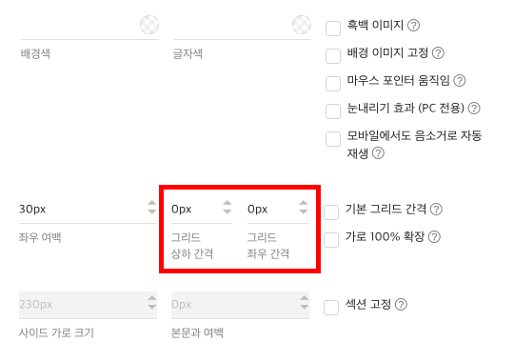Open help icon next to 흑백 이미지
Screen dimensions: 514x362
(x=413, y=26)
